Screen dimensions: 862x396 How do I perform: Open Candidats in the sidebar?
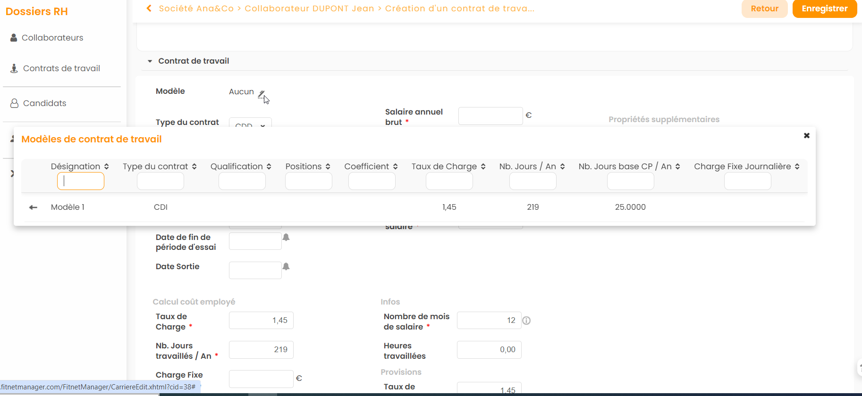point(44,103)
